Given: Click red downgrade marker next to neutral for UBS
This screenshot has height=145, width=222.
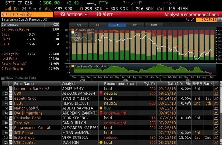Looking at the screenshot, I should tap(101, 94).
